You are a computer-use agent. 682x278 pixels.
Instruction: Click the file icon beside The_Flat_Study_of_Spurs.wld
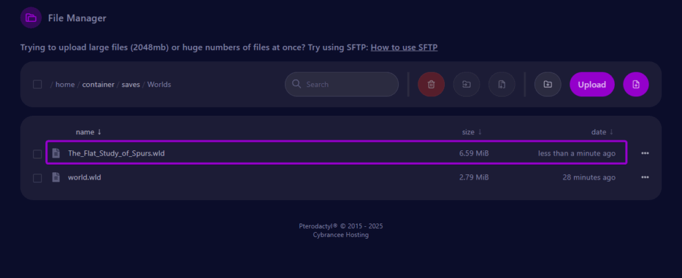point(56,154)
